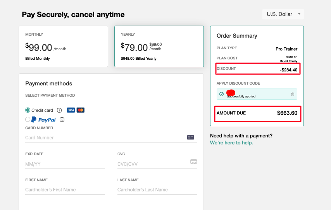
Task: Open the U.S. Dollar currency dropdown
Action: tap(283, 14)
